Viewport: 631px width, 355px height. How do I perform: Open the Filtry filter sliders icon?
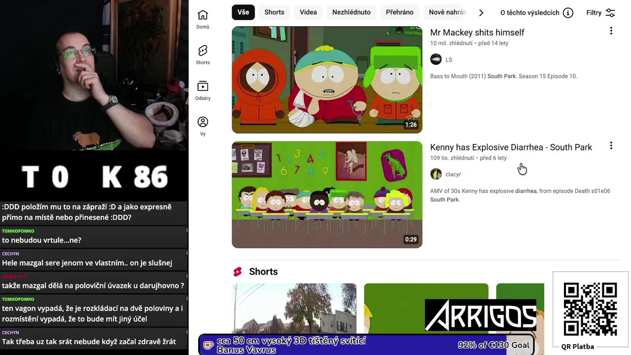coord(610,13)
